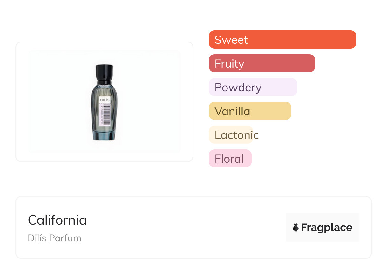Viewport: 387px width, 274px height.
Task: Click the barcode on the bottle label
Action: pyautogui.click(x=107, y=114)
